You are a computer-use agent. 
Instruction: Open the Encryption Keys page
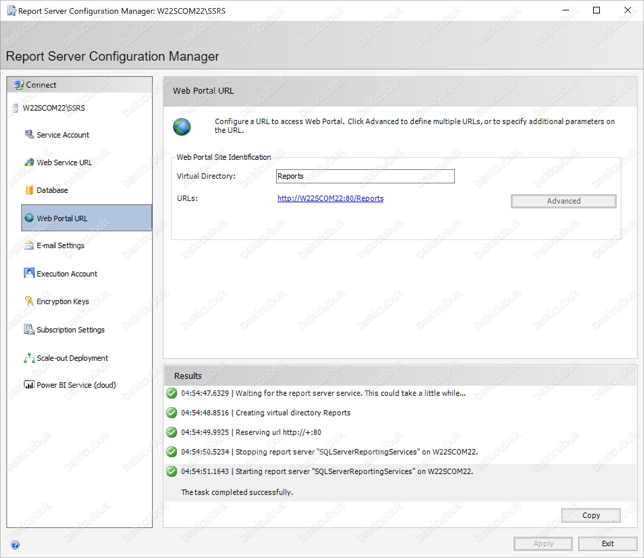click(x=63, y=301)
